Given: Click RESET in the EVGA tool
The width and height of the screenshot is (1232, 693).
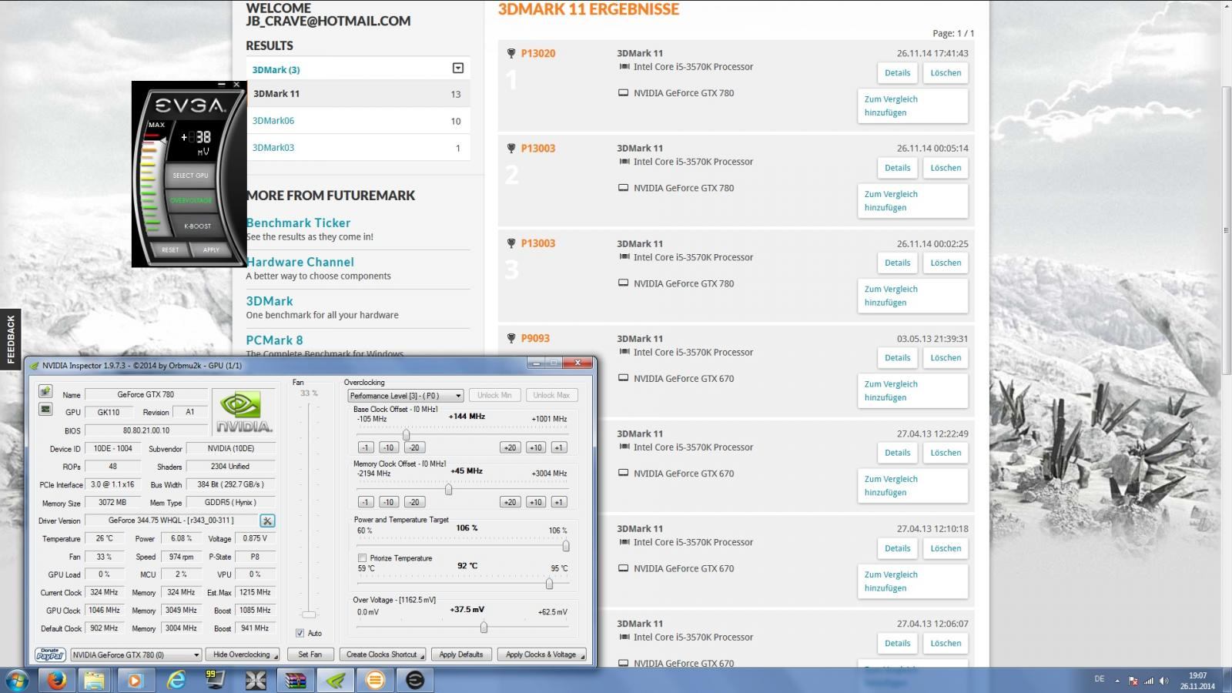Looking at the screenshot, I should click(x=170, y=249).
